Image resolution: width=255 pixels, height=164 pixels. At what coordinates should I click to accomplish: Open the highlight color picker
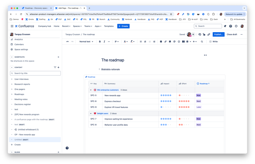pyautogui.click(x=132, y=42)
